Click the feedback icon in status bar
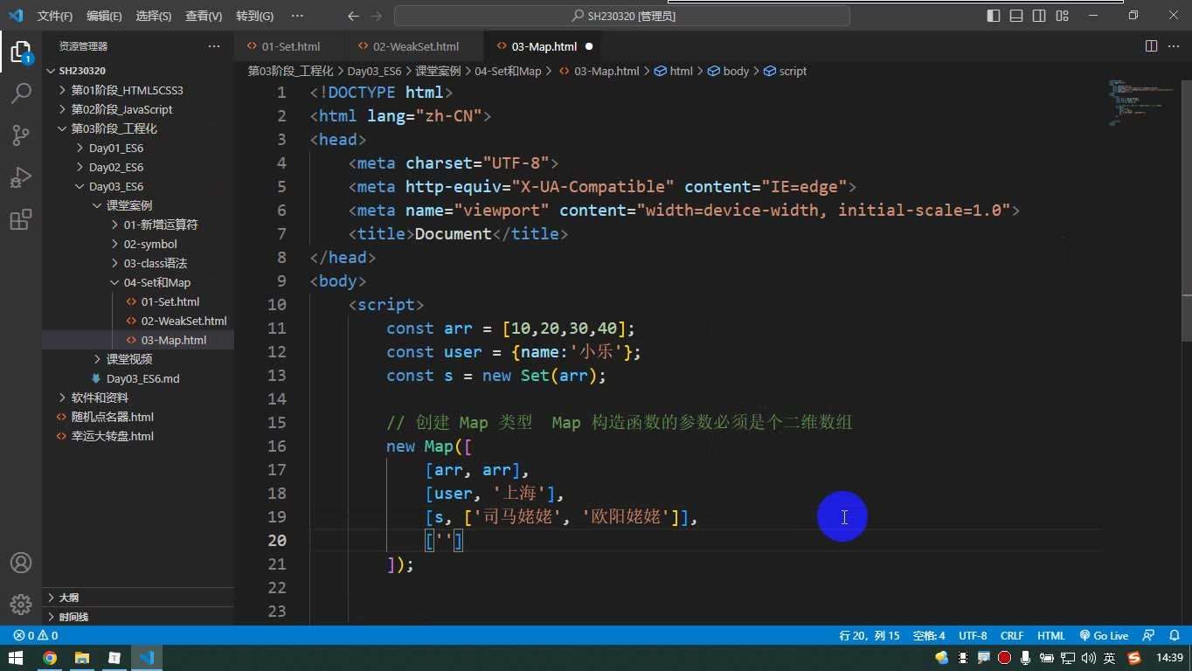 [1149, 636]
